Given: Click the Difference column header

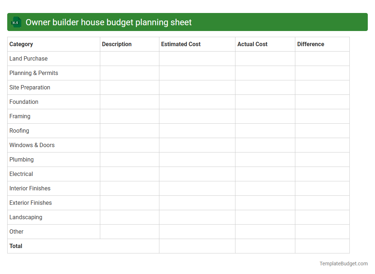Looking at the screenshot, I should (x=310, y=44).
